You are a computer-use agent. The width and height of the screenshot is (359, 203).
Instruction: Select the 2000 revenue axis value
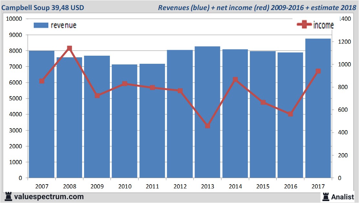[16, 146]
